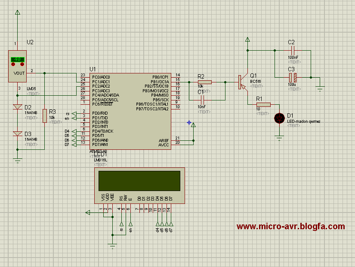Click diode D3 symbol
The width and height of the screenshot is (355, 267).
tap(17, 133)
